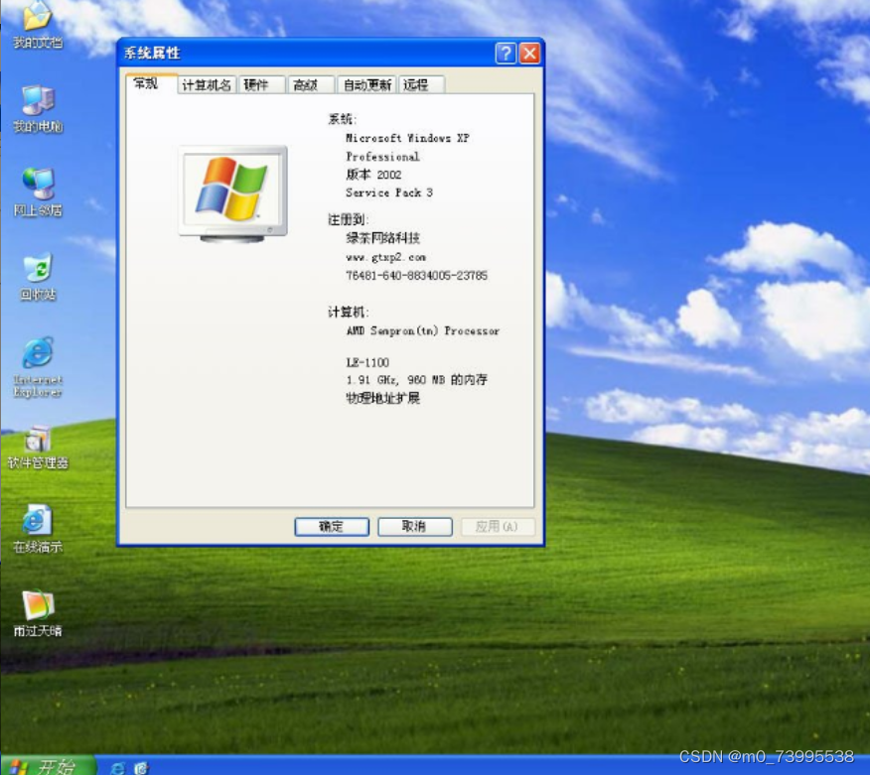
Task: Click the second quick launch icon
Action: click(141, 767)
